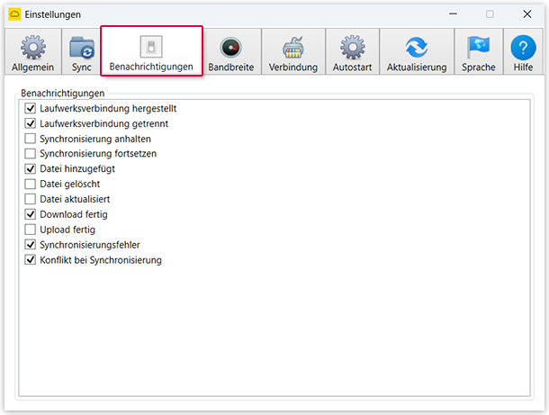Screen dimensions: 549x415
Task: Uncheck Laufwerksverbindung hergestellt
Action: point(31,108)
